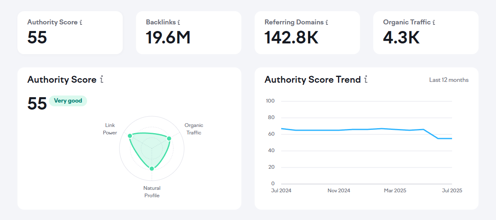Click the 100 y-axis label

click(x=270, y=101)
